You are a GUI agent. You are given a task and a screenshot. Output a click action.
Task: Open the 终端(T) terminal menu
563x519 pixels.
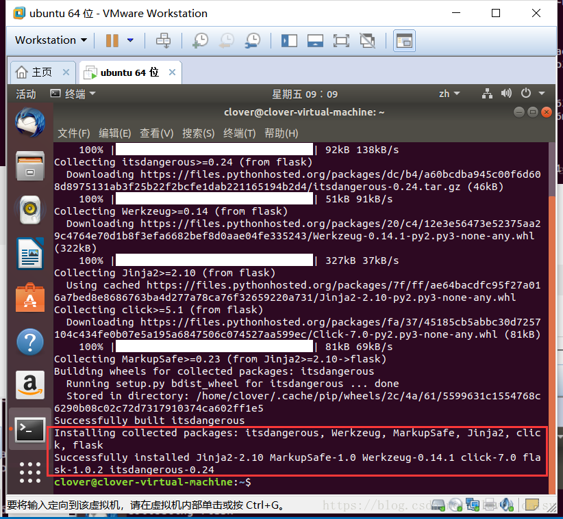(240, 133)
